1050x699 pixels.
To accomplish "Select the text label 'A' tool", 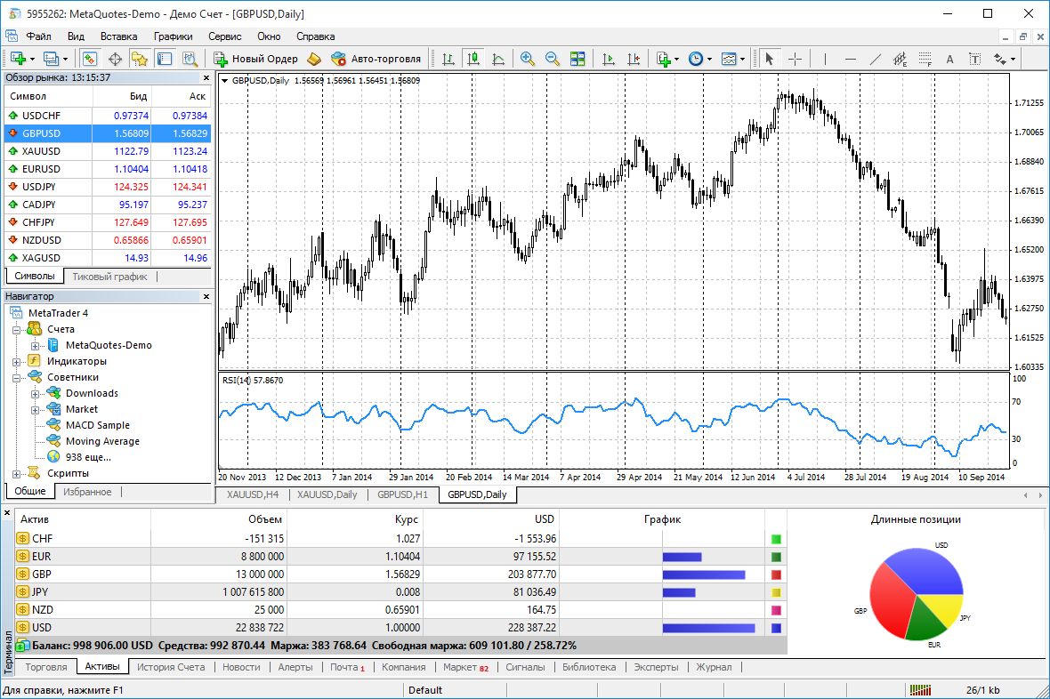I will [x=949, y=59].
